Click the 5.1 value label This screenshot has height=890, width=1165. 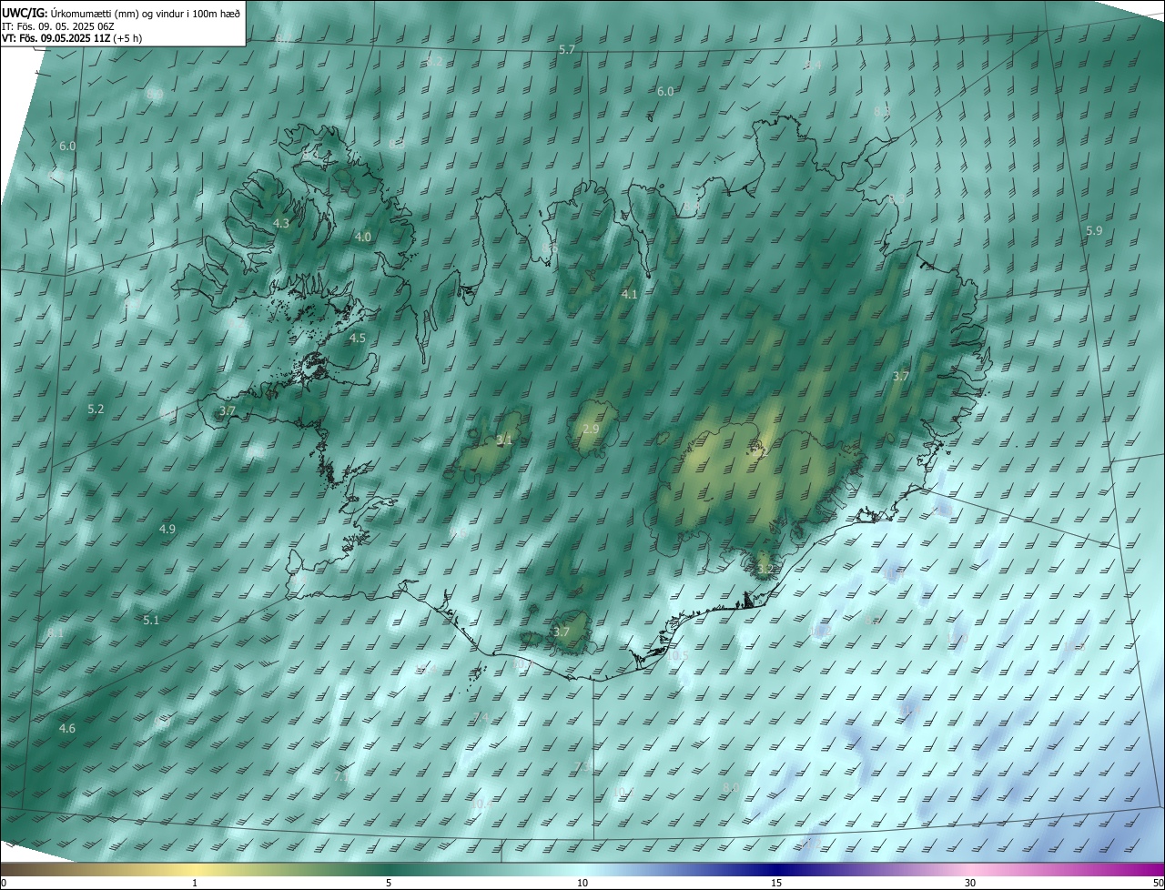[x=151, y=621]
